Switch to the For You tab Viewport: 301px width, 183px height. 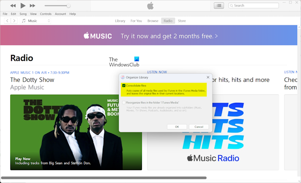[136, 21]
